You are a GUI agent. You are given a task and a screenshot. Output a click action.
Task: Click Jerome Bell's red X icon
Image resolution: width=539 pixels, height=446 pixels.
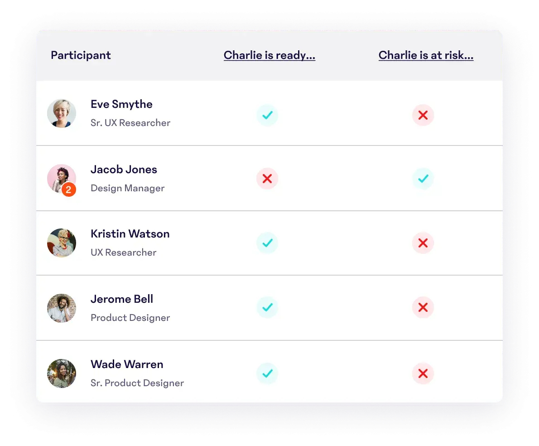(x=423, y=308)
